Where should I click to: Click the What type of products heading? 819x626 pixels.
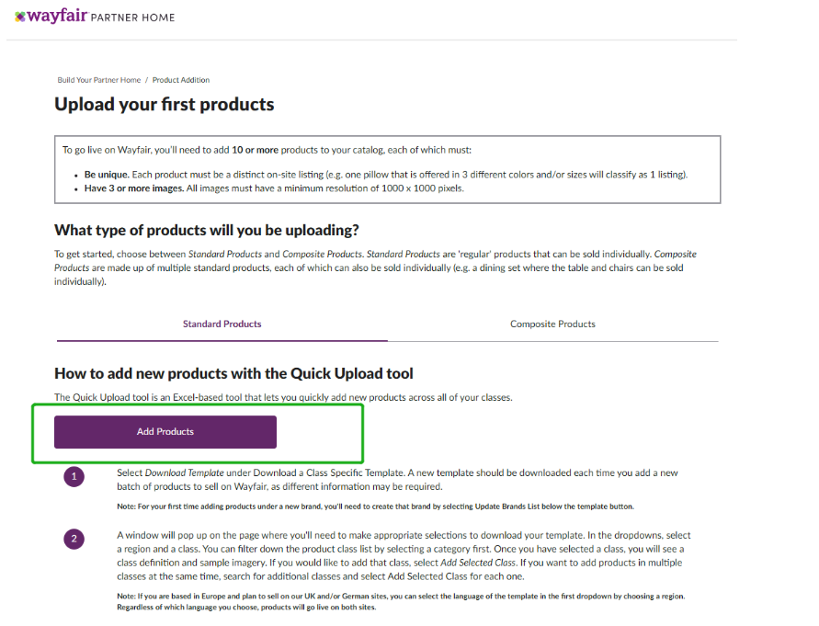pos(206,230)
